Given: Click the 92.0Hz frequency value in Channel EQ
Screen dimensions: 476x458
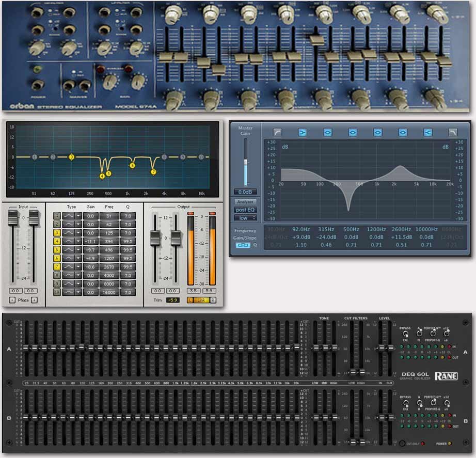Looking at the screenshot, I should coord(301,229).
